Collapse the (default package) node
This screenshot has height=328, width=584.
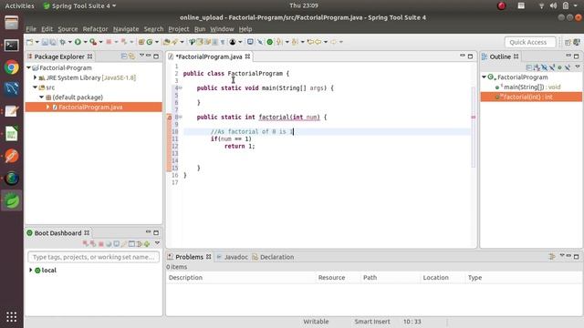click(x=42, y=97)
